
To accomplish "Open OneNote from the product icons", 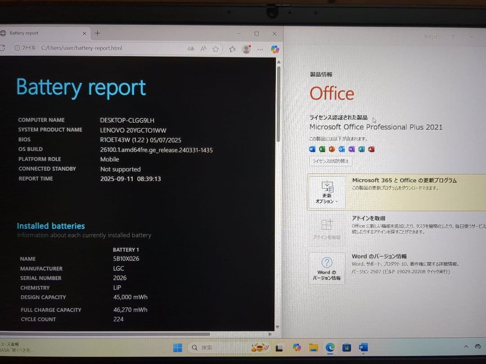I will coord(351,149).
